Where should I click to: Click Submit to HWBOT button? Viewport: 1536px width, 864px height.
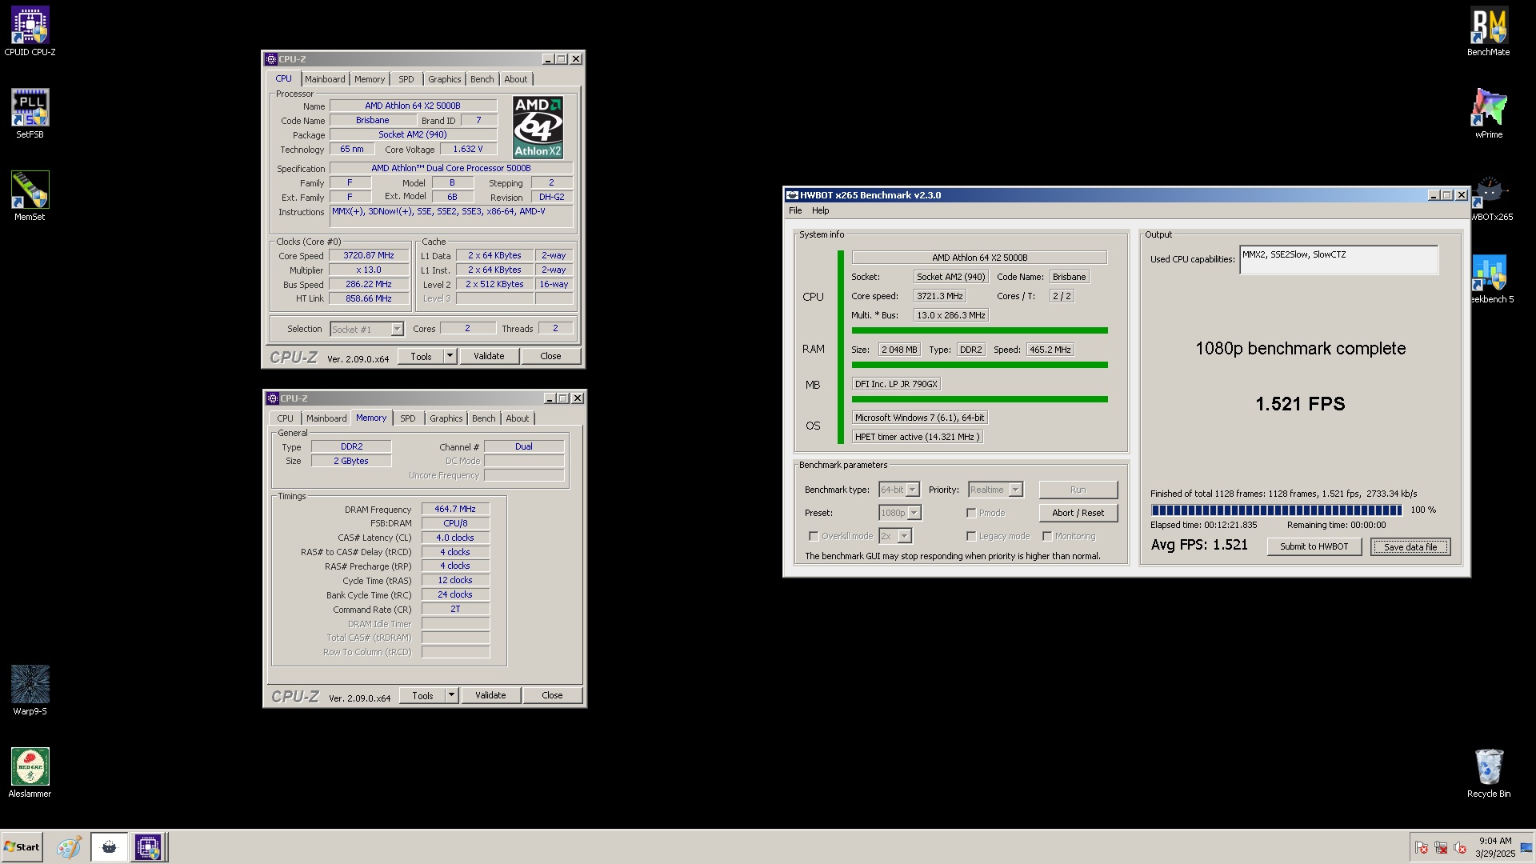(1314, 546)
